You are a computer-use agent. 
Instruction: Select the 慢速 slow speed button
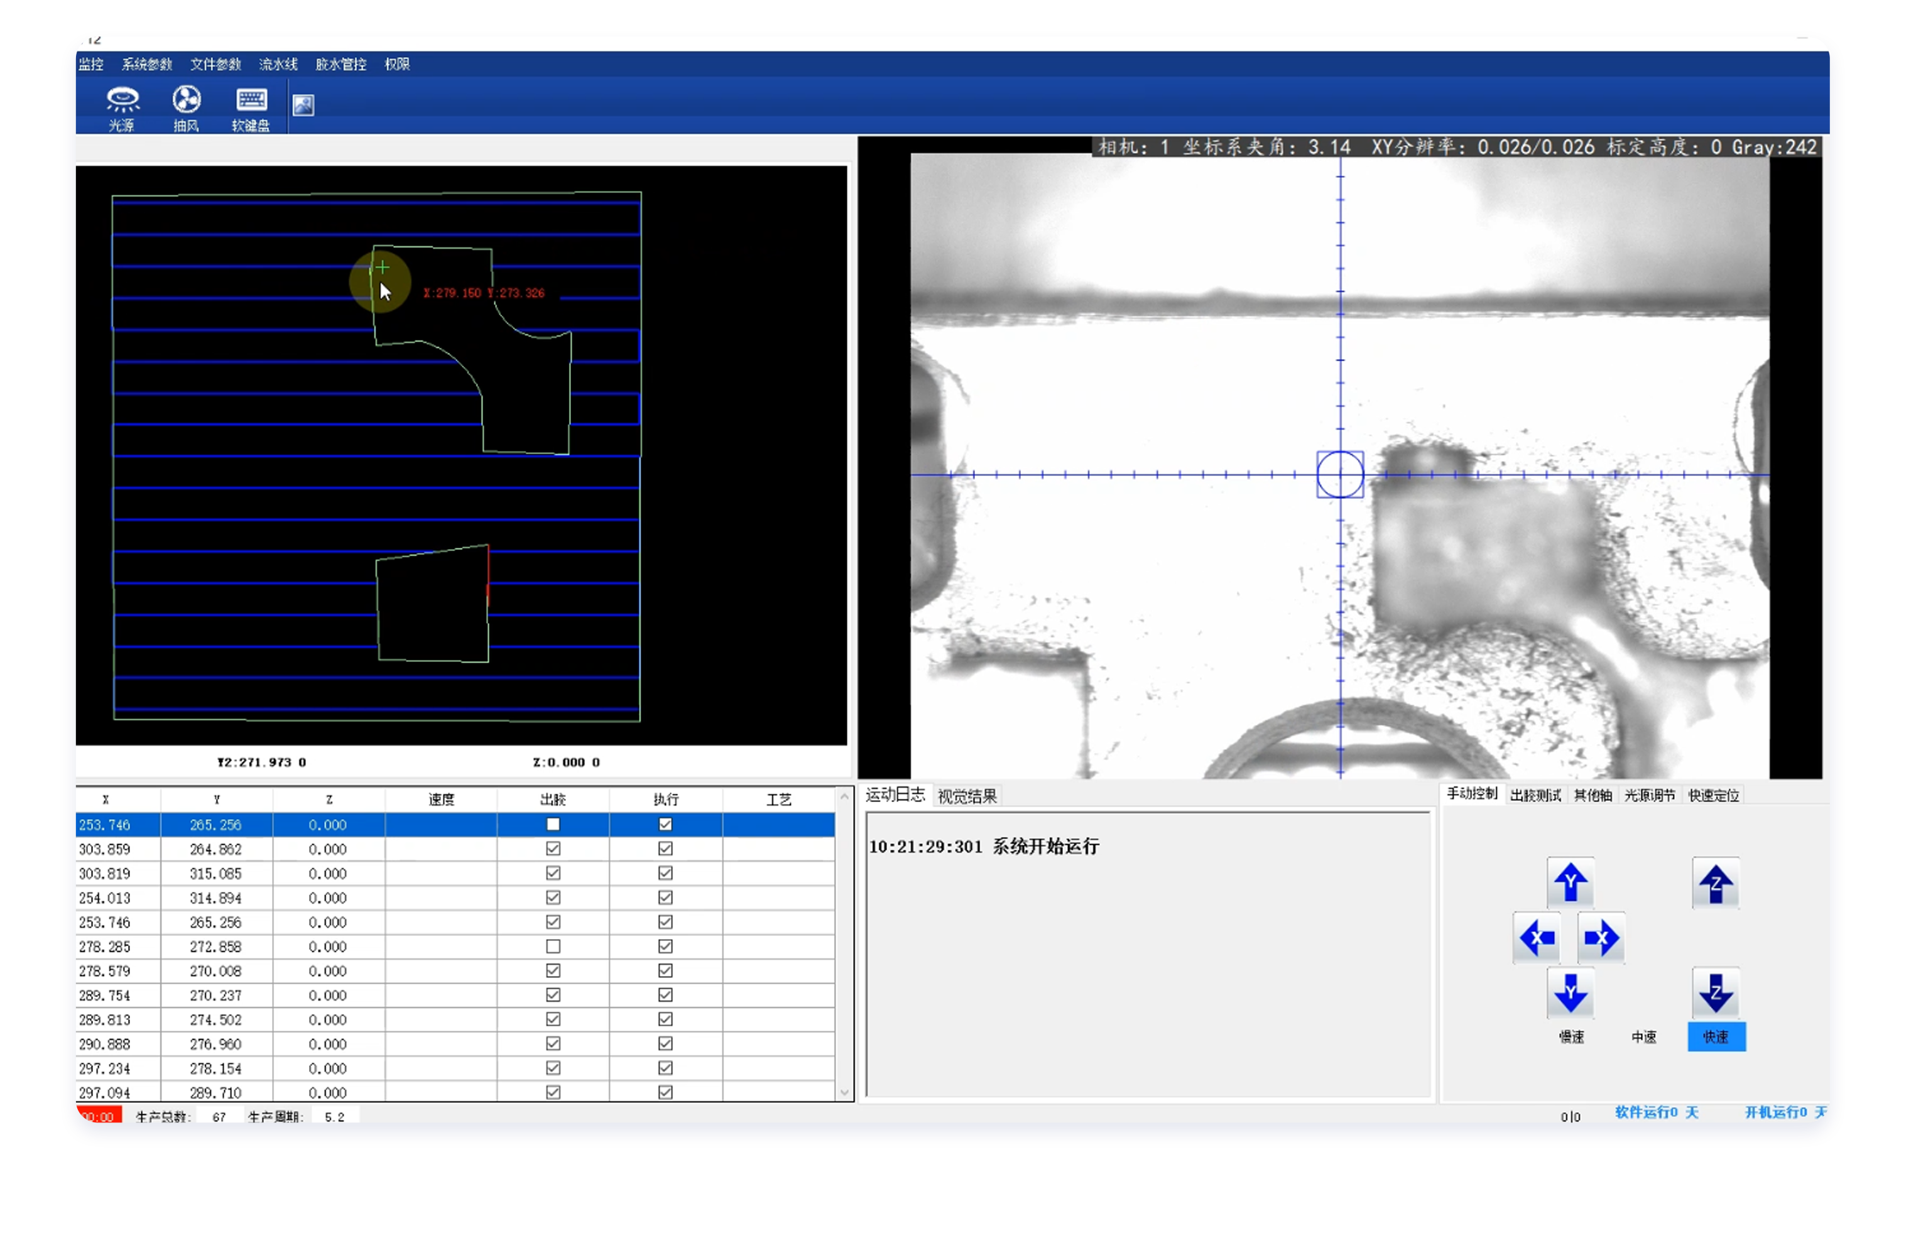pos(1571,1036)
